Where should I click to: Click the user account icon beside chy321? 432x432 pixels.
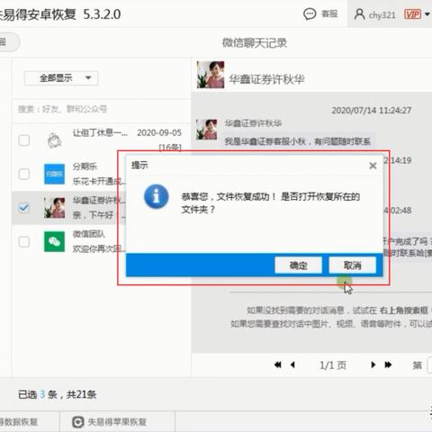(x=359, y=14)
